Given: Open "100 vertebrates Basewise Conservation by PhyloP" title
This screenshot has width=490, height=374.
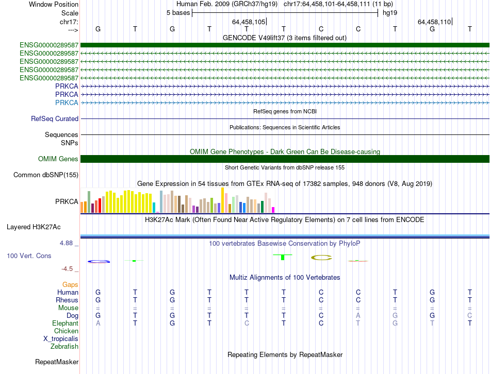Looking at the screenshot, I should 285,243.
